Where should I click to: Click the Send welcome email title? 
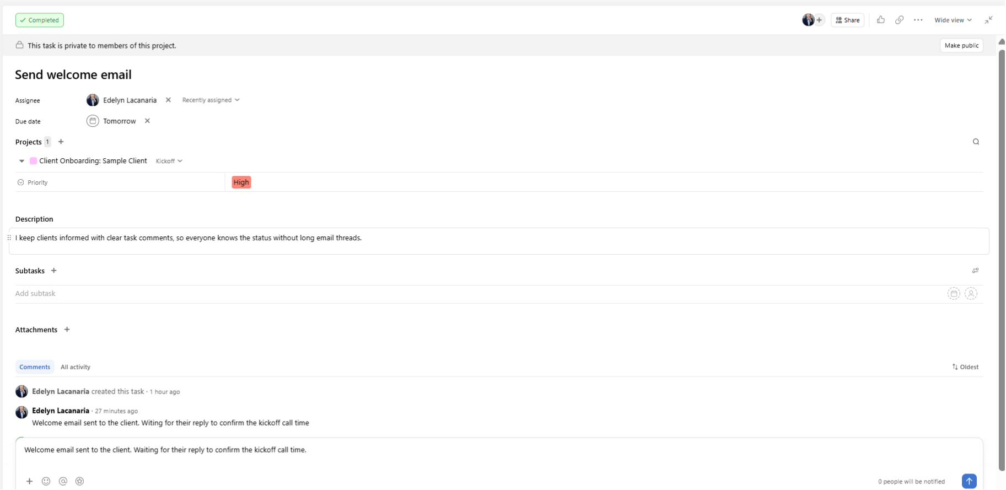coord(73,74)
